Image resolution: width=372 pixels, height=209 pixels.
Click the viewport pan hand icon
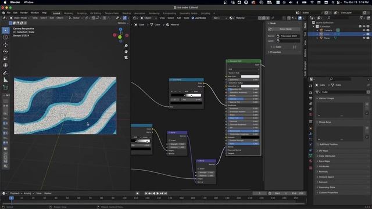pos(126,52)
